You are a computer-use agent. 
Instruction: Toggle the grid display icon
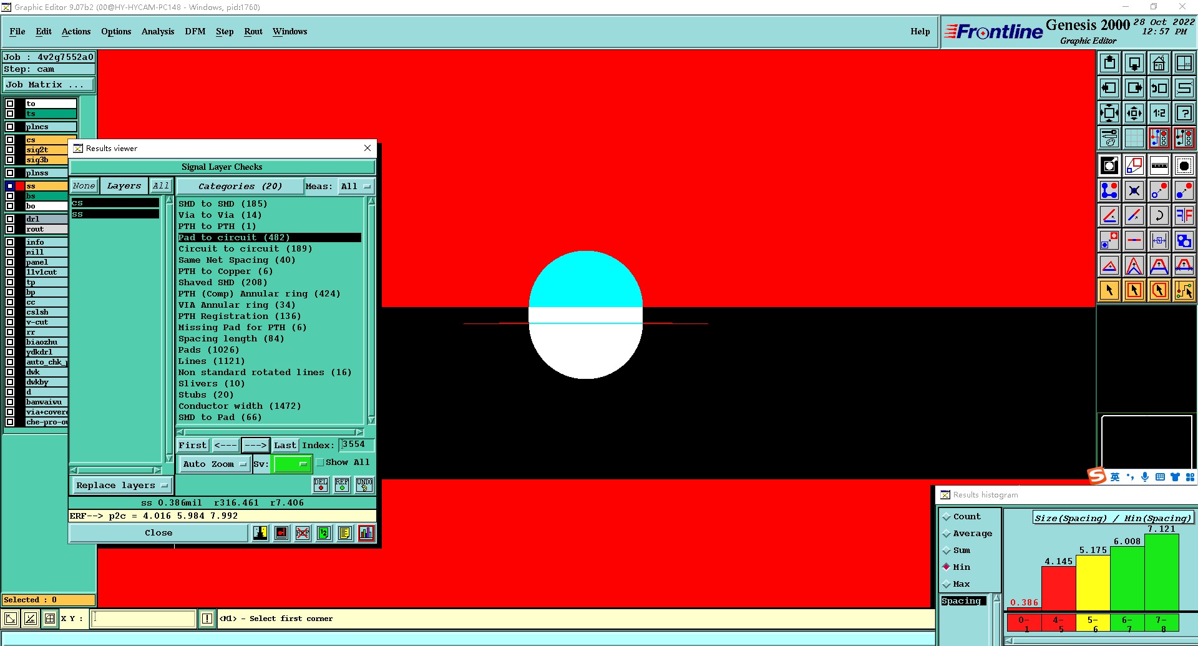pyautogui.click(x=1134, y=138)
